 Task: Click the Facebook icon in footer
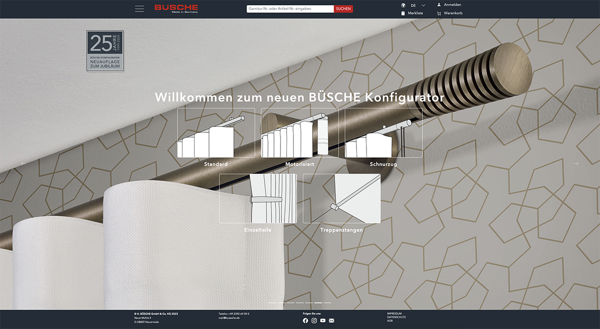click(305, 320)
